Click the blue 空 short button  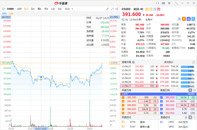click(189, 19)
